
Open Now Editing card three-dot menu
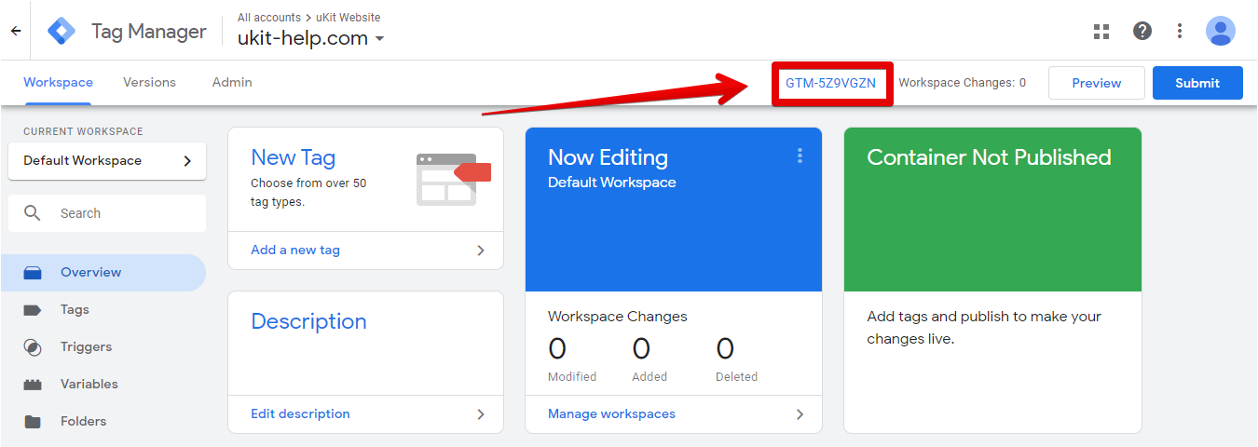click(800, 156)
